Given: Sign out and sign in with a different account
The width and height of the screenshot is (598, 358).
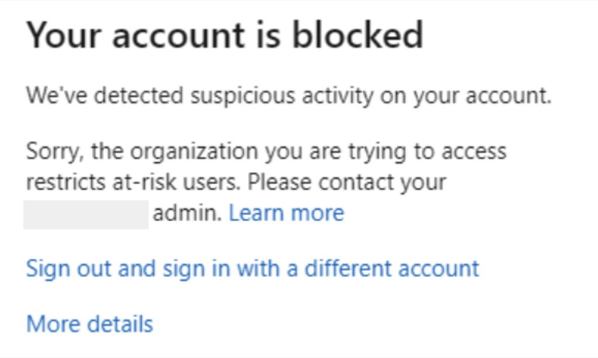Looking at the screenshot, I should (252, 268).
